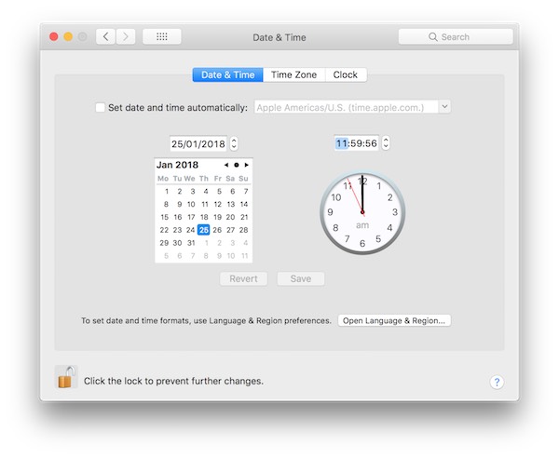Screen dimensions: 559x458
Task: Open Language & Region preferences
Action: point(394,320)
